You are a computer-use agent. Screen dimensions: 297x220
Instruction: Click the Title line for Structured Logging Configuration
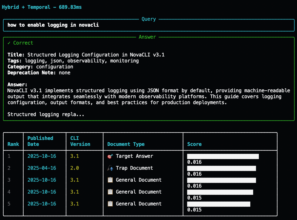coord(86,55)
